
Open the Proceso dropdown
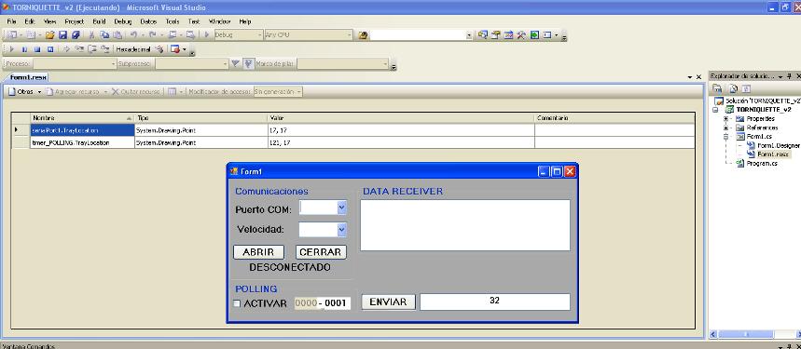(x=75, y=63)
